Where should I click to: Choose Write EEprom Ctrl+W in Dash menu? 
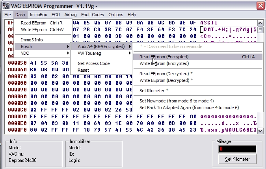[43, 30]
